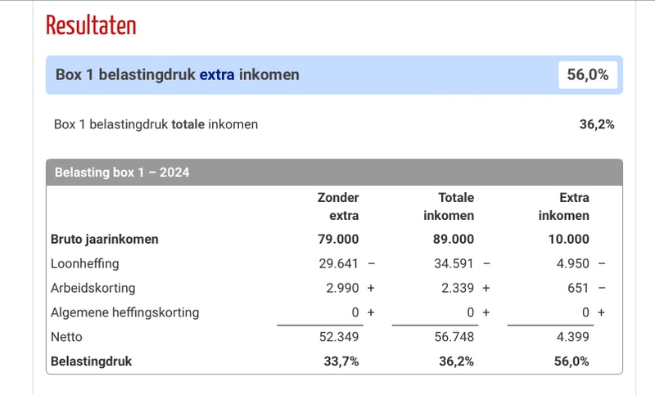The height and width of the screenshot is (395, 655).
Task: Click the Loonheffing row label
Action: coord(84,263)
